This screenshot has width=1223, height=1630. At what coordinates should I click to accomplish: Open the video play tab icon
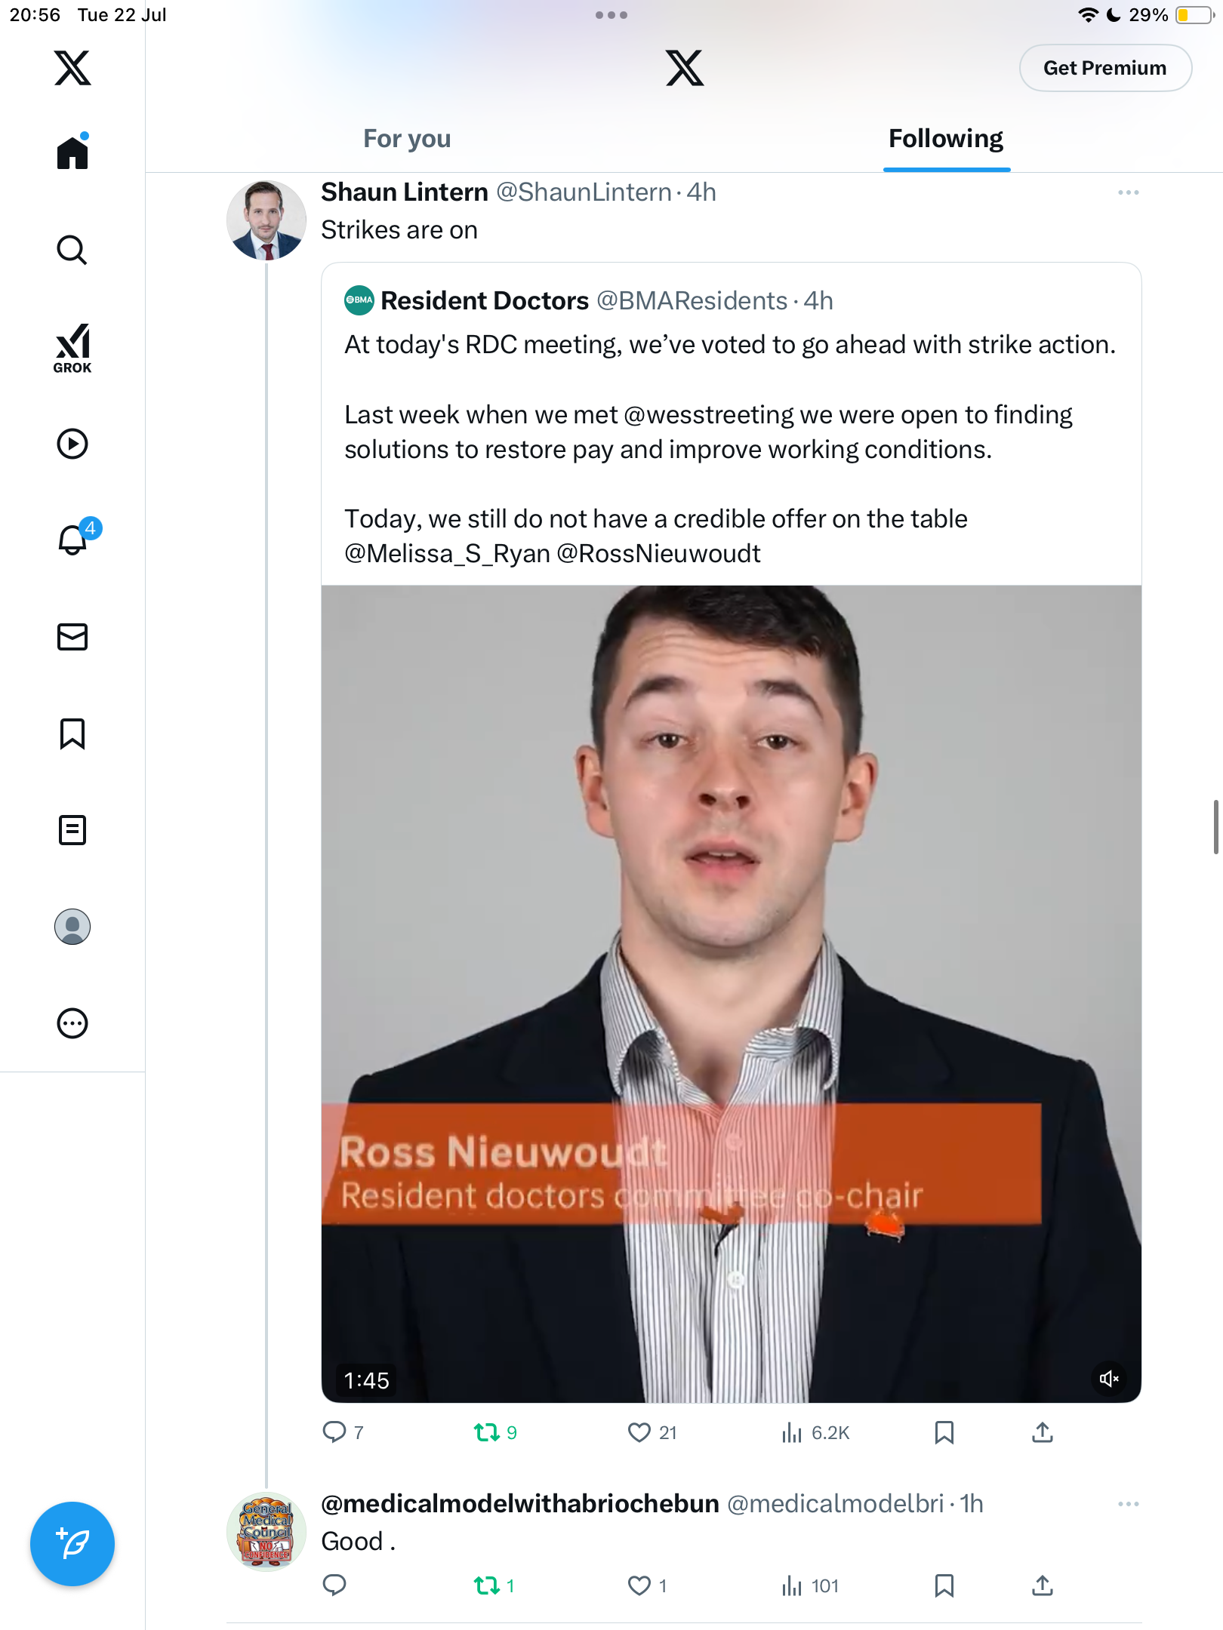(x=72, y=444)
